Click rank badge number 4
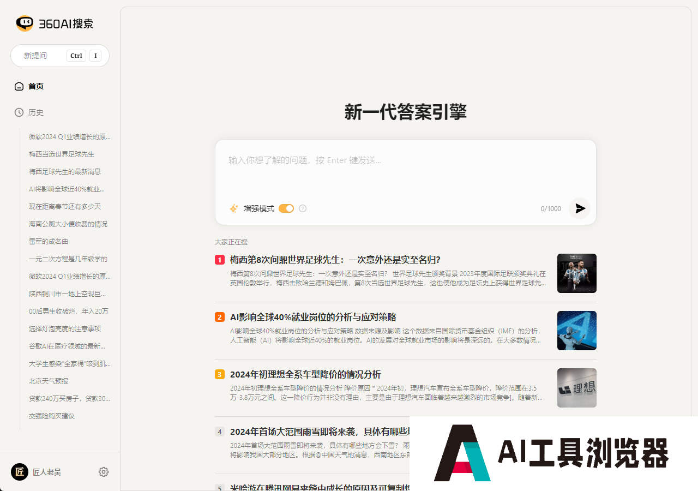Image resolution: width=698 pixels, height=491 pixels. [220, 432]
